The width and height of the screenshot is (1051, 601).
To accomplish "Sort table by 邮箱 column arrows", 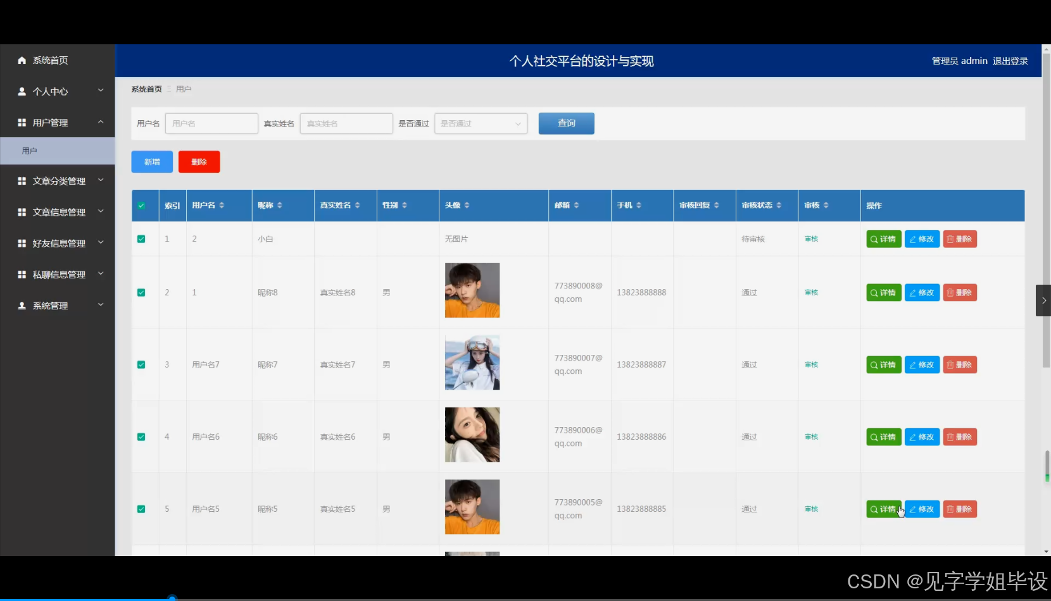I will click(576, 205).
